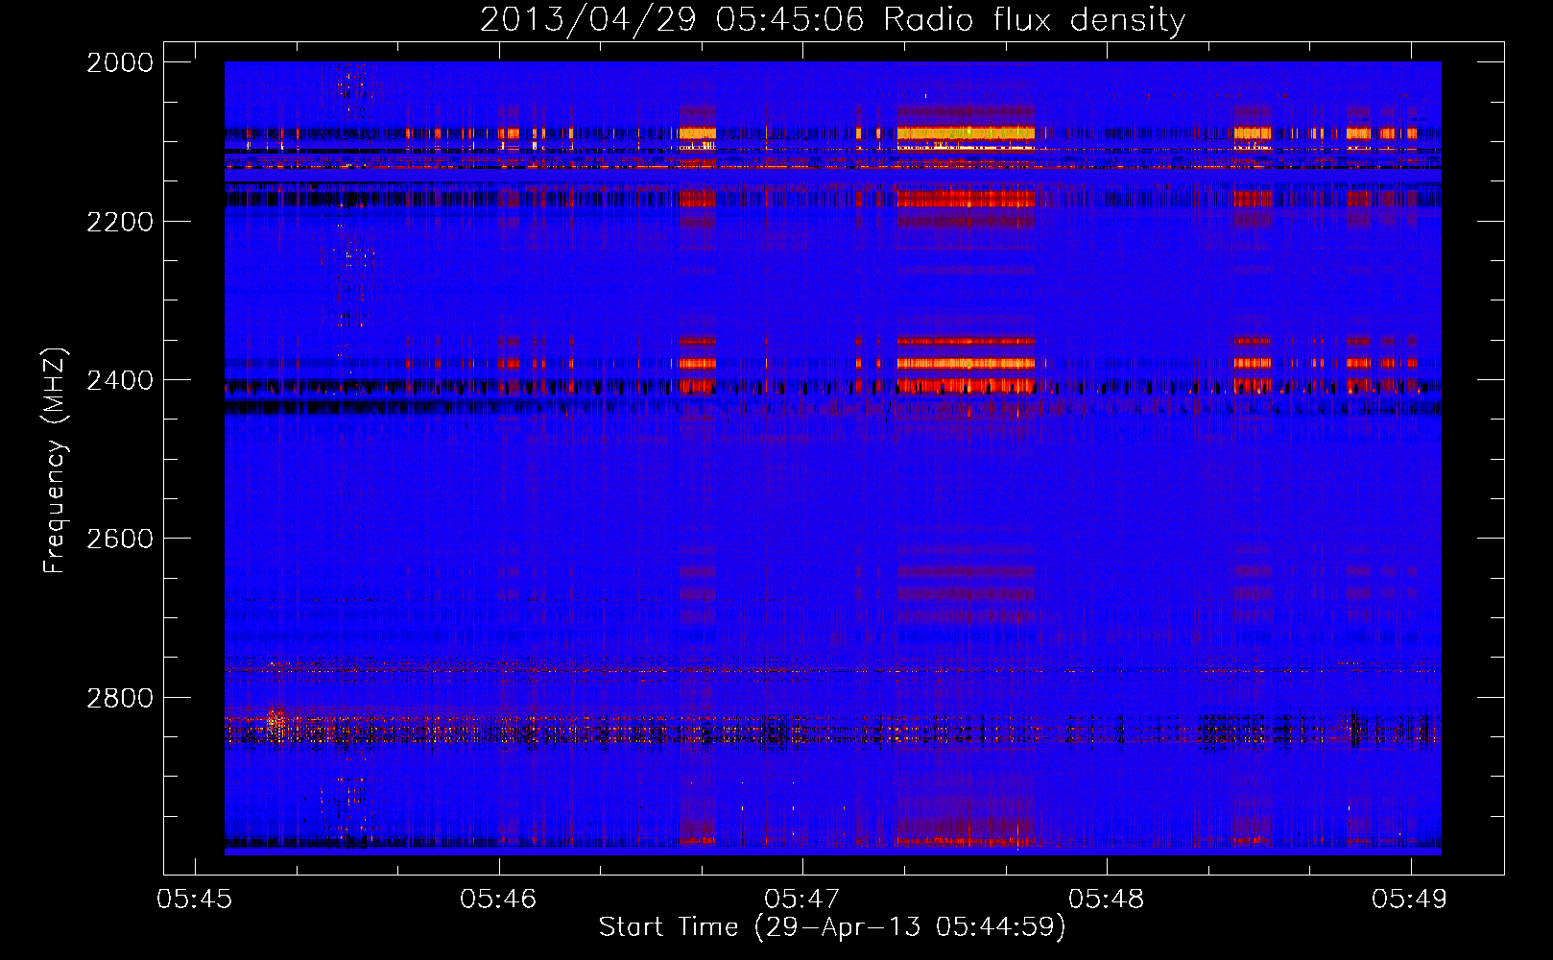
Task: Click the 'Start Time (29-Apr-13 05:44:59)' x-axis label
Action: point(832,927)
